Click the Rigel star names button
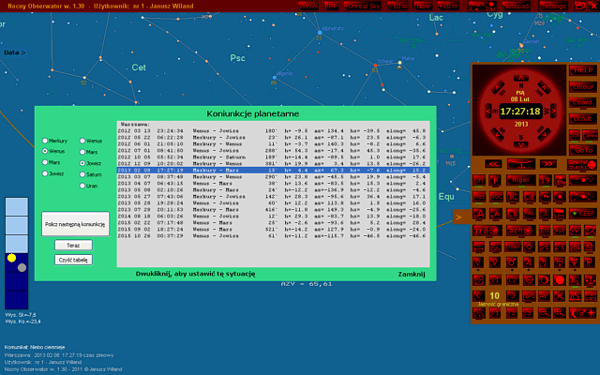Image resolution: width=600 pixels, height=375 pixels. tap(521, 180)
